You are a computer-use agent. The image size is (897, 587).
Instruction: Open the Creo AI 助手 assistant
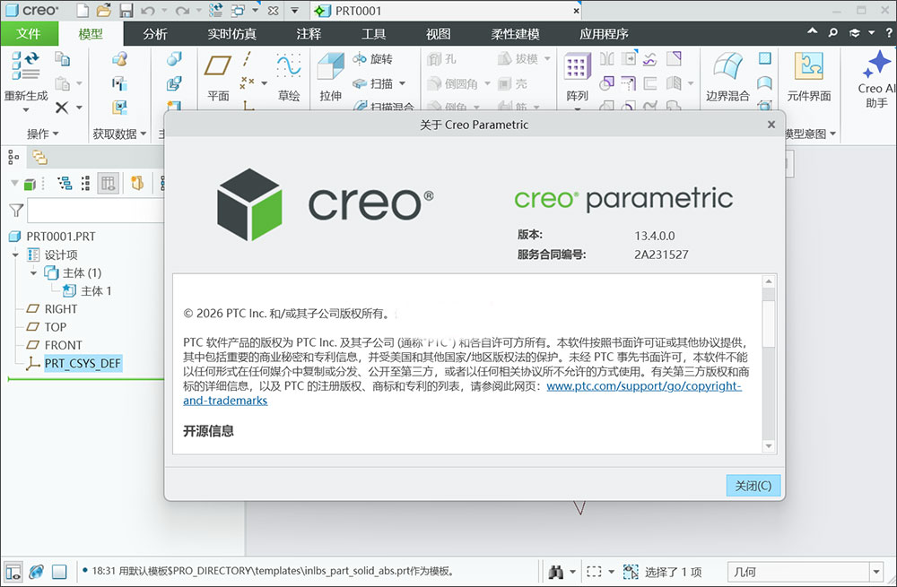[x=876, y=79]
